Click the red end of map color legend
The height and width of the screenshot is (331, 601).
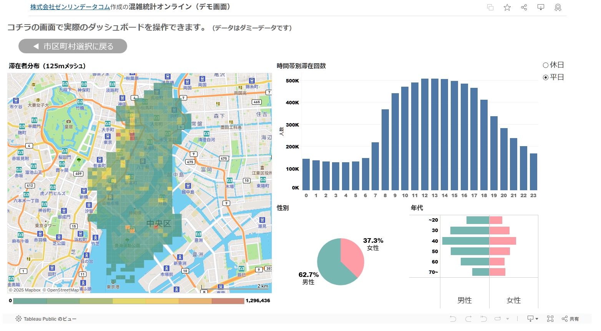[227, 301]
